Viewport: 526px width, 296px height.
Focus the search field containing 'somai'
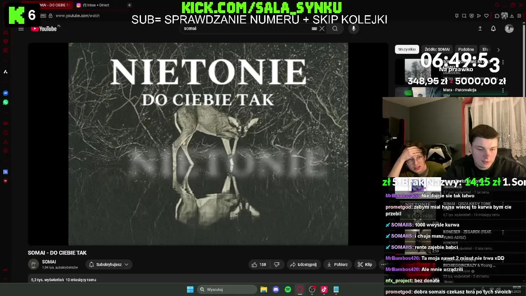pos(247,28)
